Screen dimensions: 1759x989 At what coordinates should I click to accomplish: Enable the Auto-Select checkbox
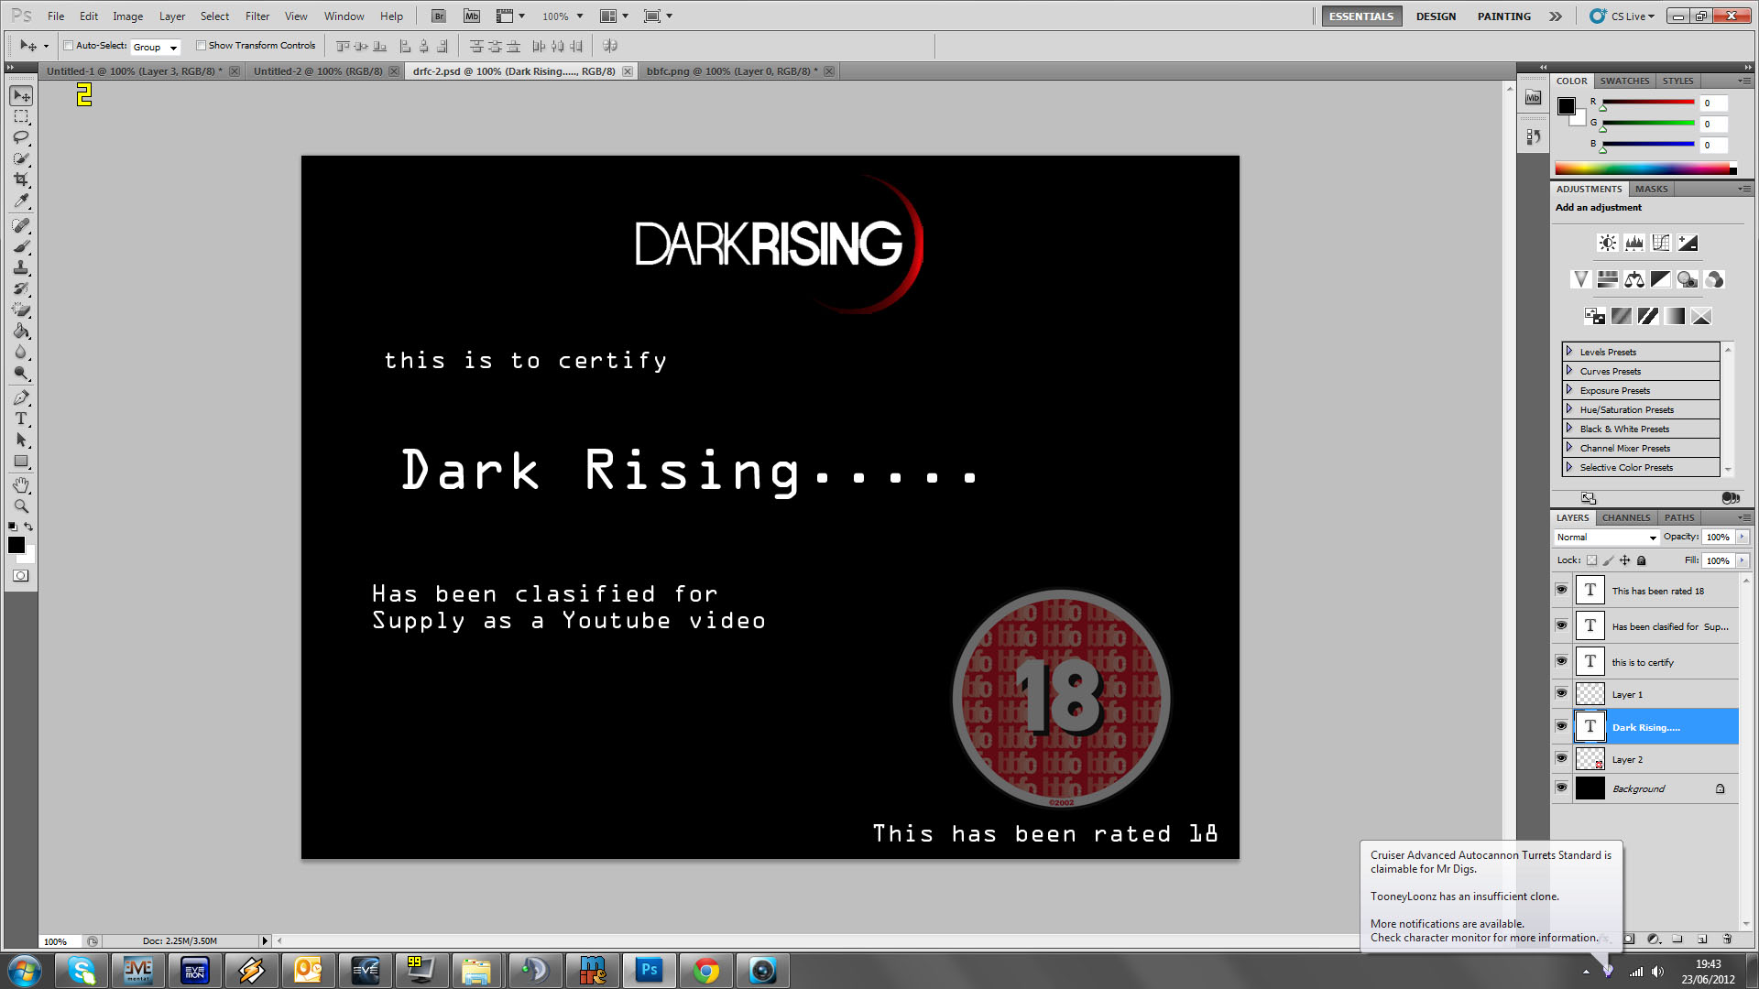69,46
